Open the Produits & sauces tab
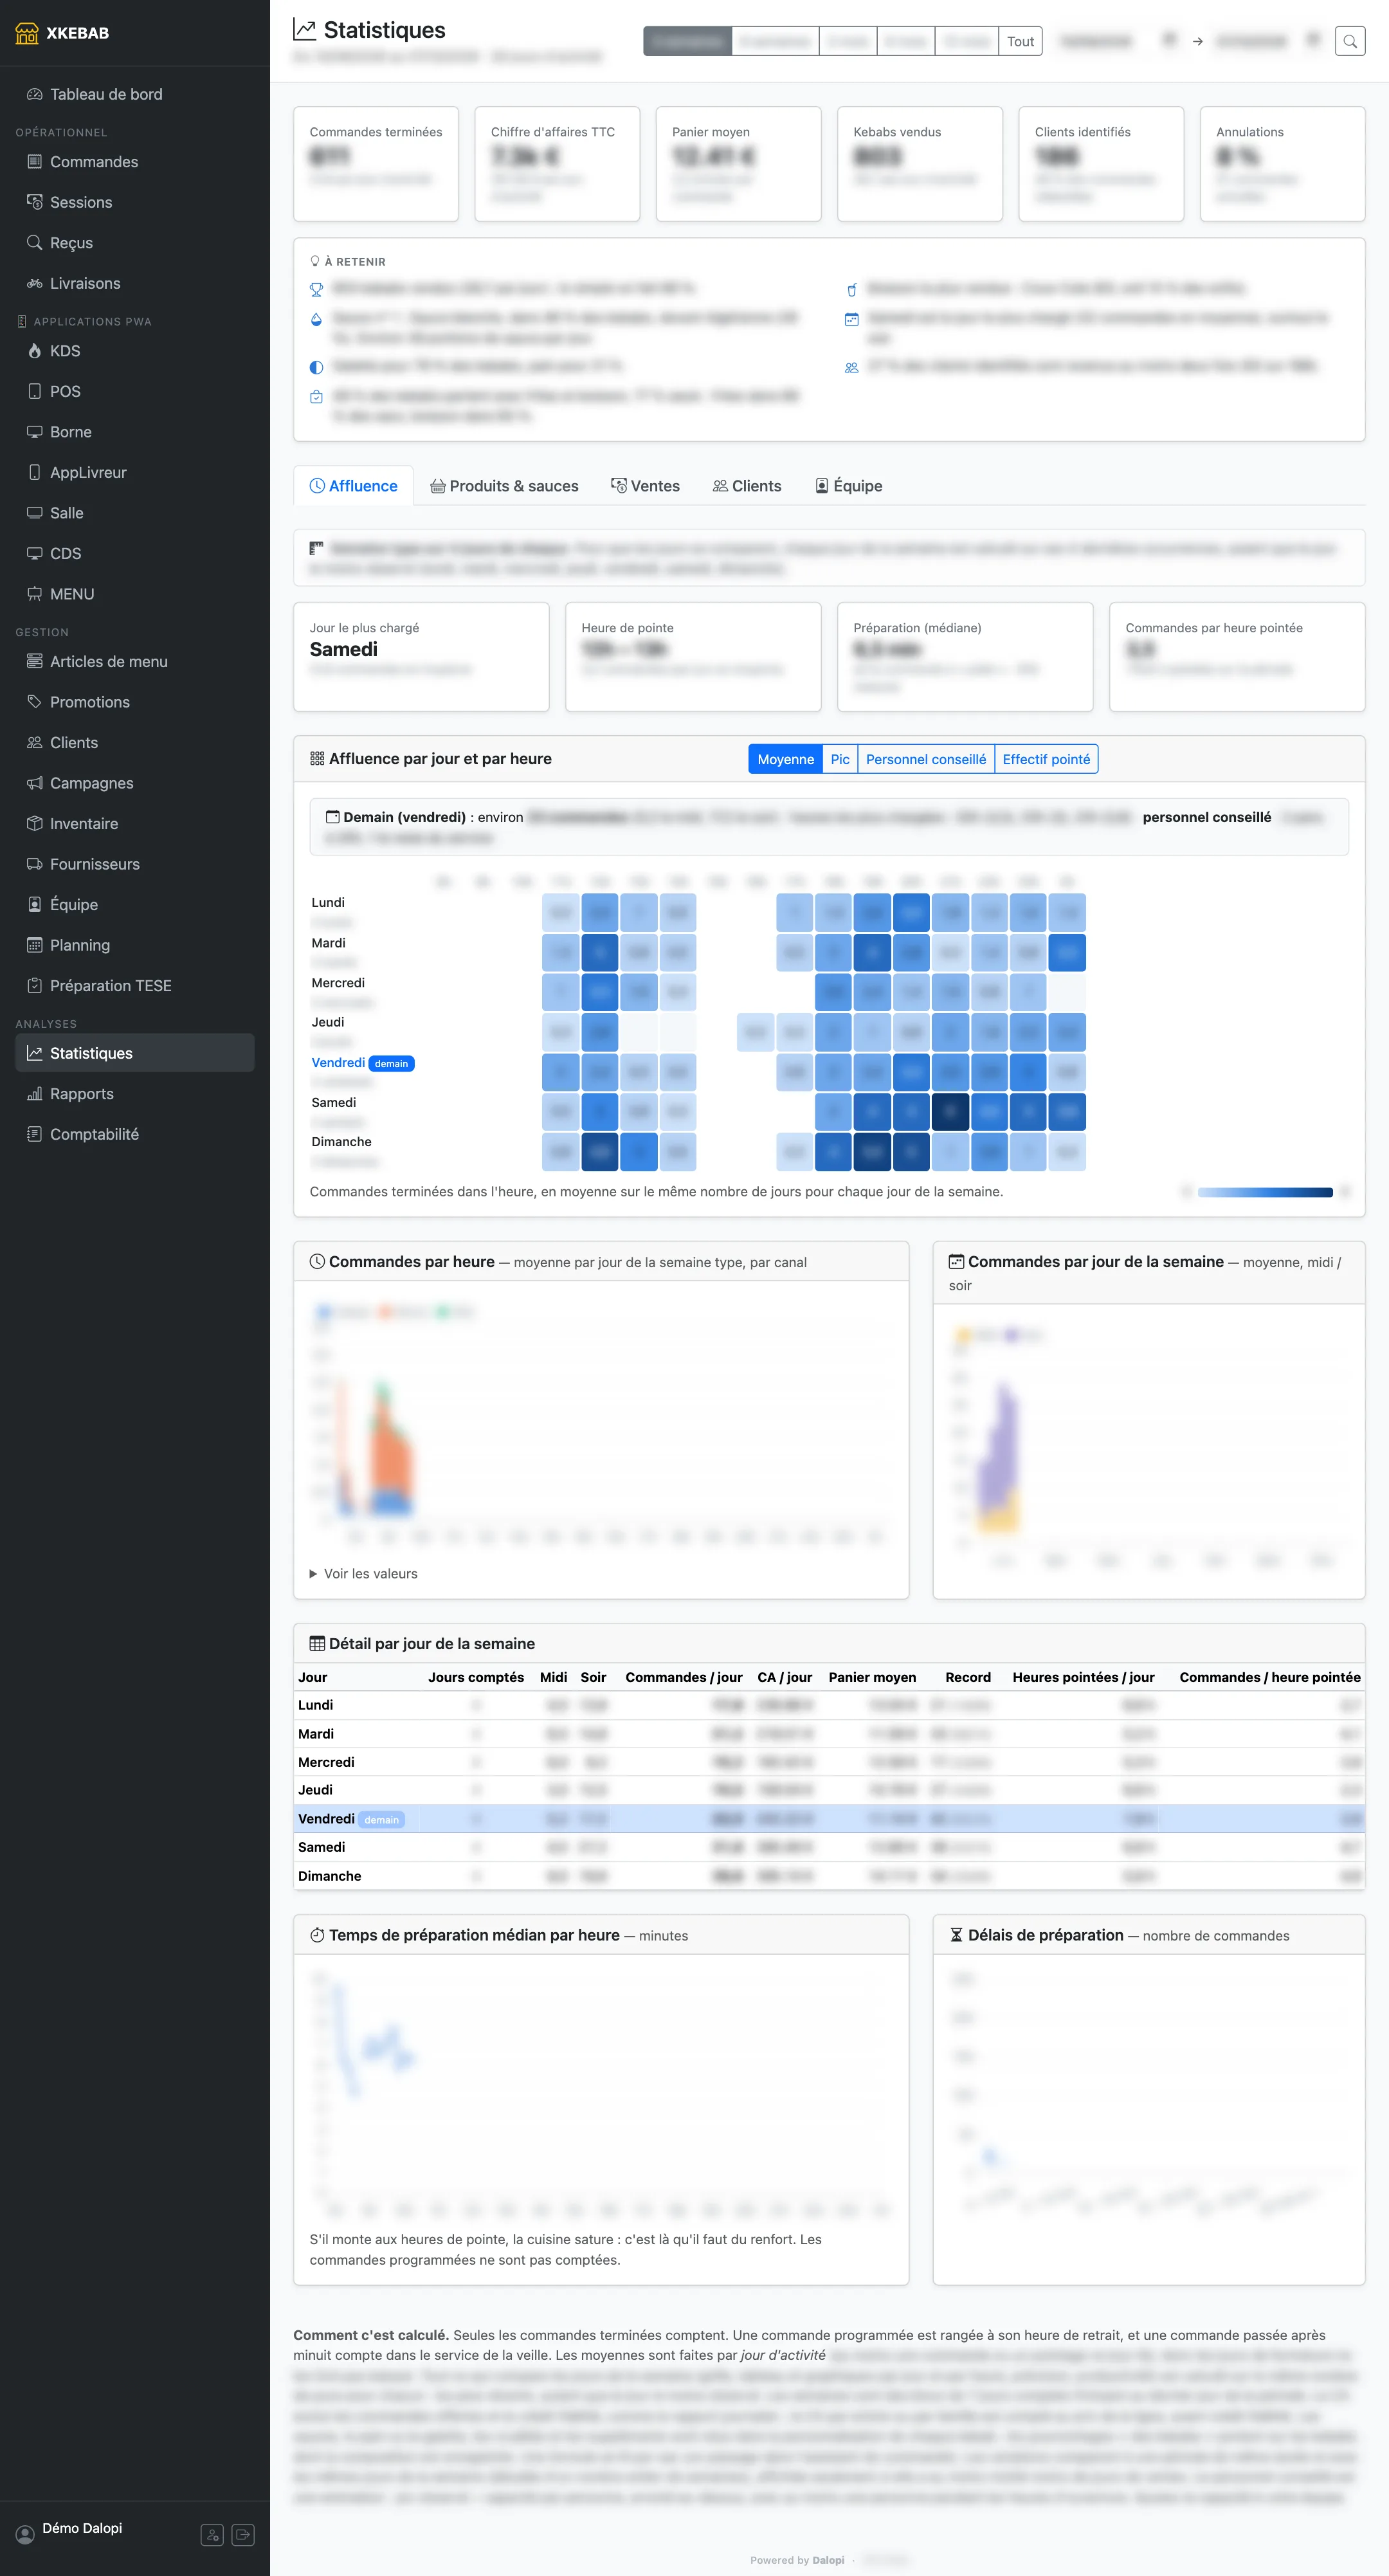 [x=504, y=486]
